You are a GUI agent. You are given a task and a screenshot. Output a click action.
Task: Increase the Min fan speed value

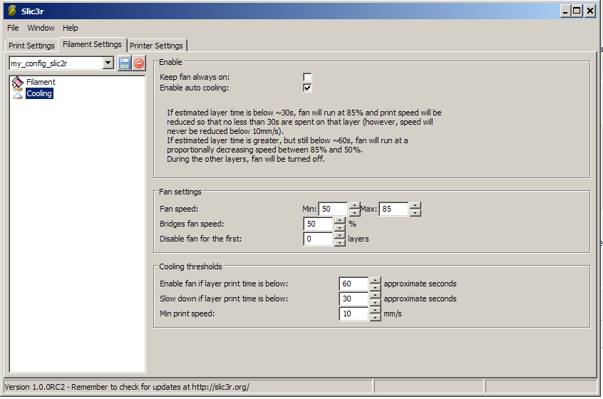[x=354, y=206]
